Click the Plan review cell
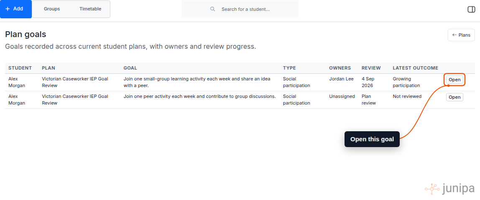 pos(369,100)
